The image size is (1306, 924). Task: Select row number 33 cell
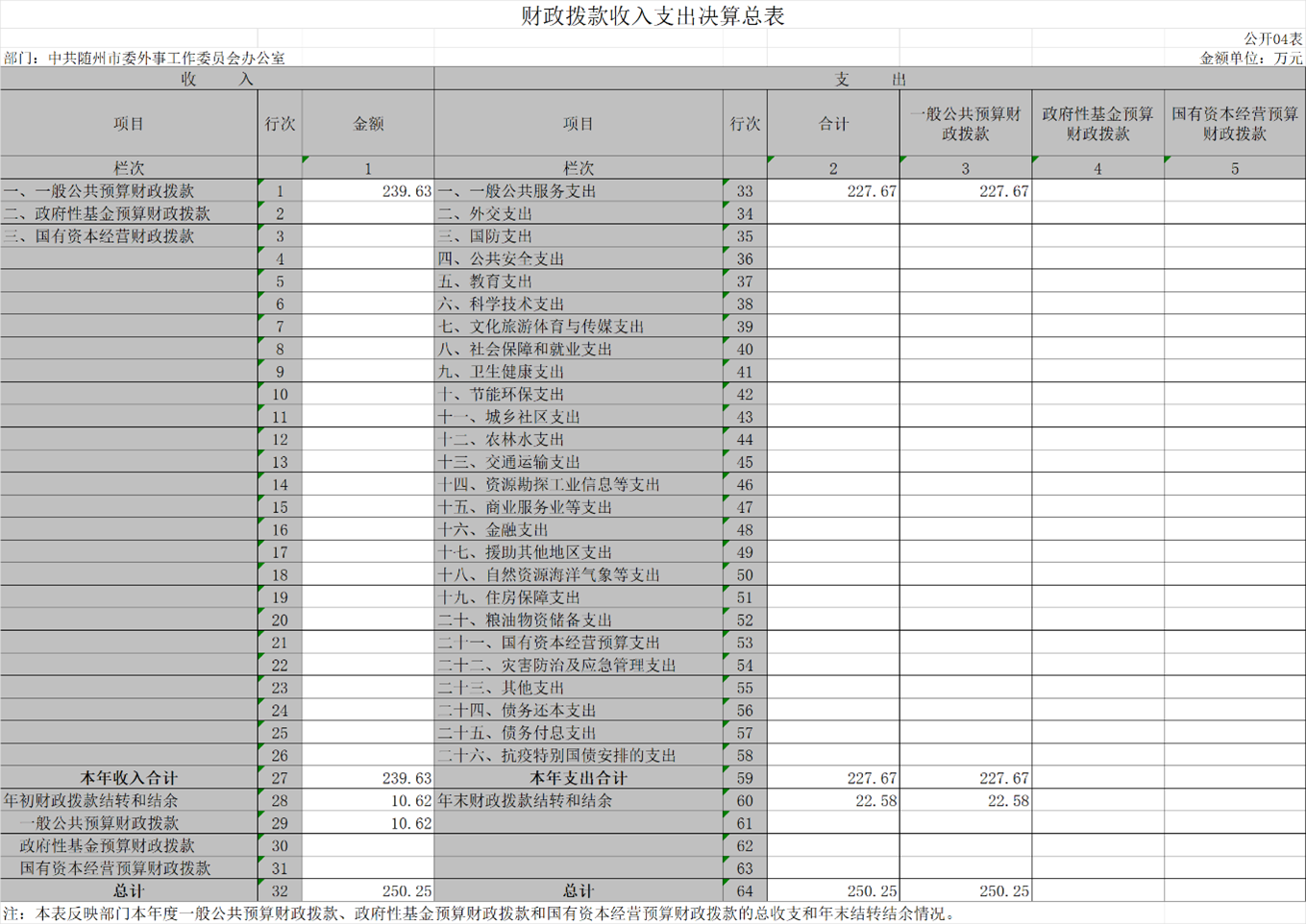(x=745, y=191)
